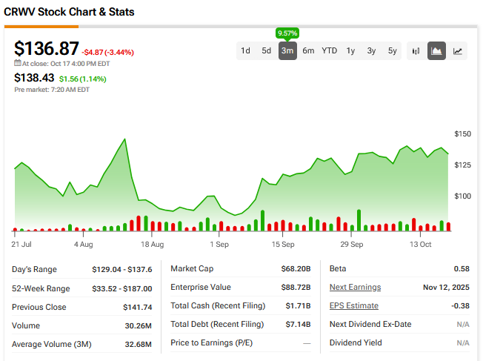Click the 1 Sep date axis label
This screenshot has height=361, width=483.
pyautogui.click(x=219, y=244)
